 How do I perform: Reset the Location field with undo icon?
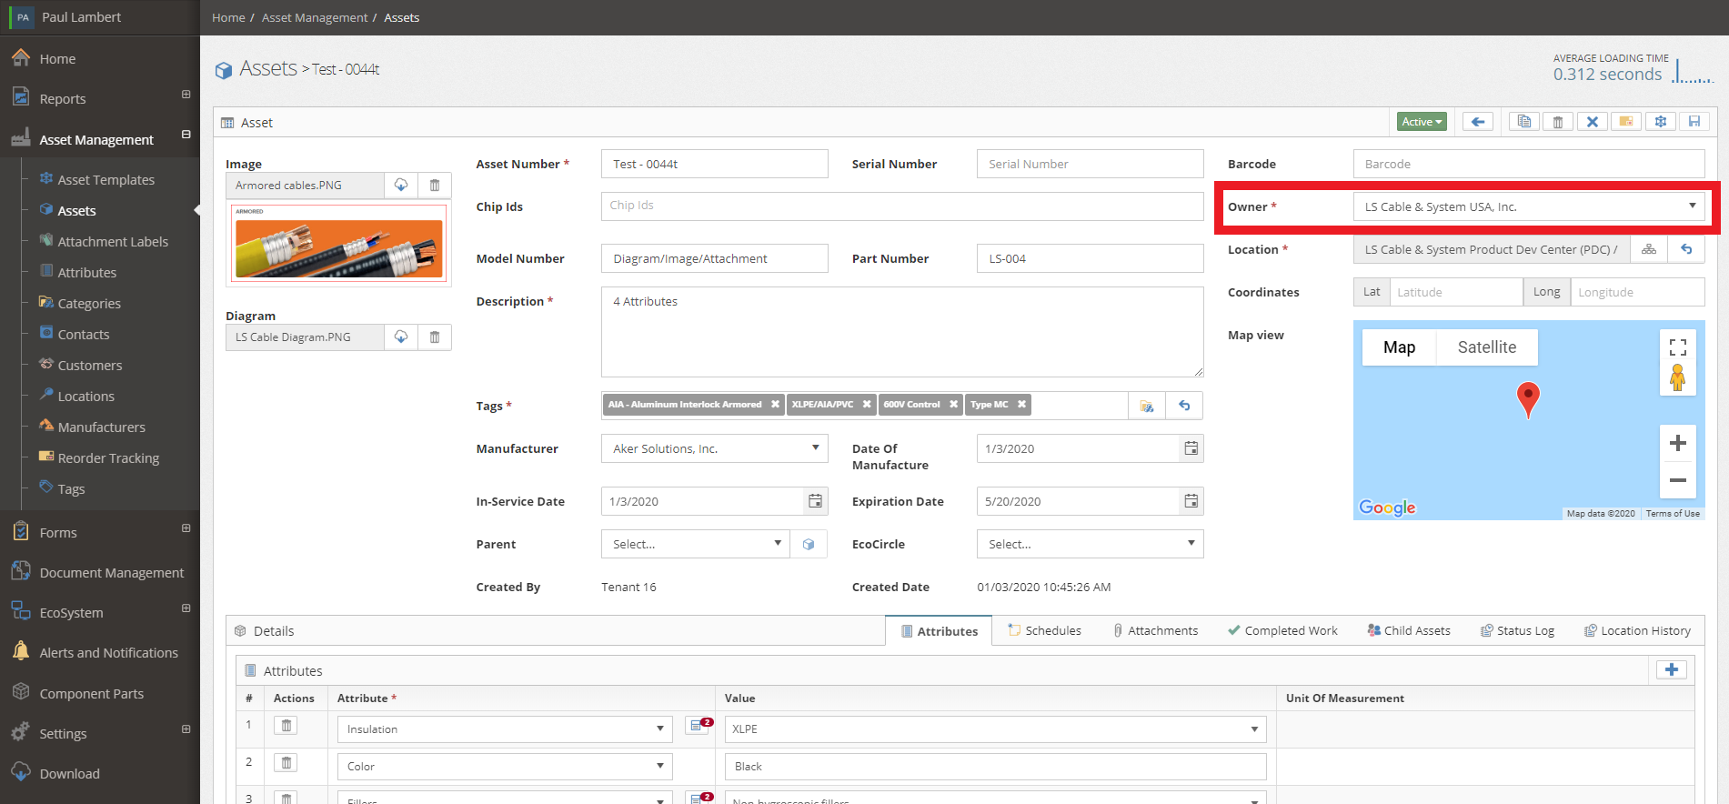tap(1686, 249)
